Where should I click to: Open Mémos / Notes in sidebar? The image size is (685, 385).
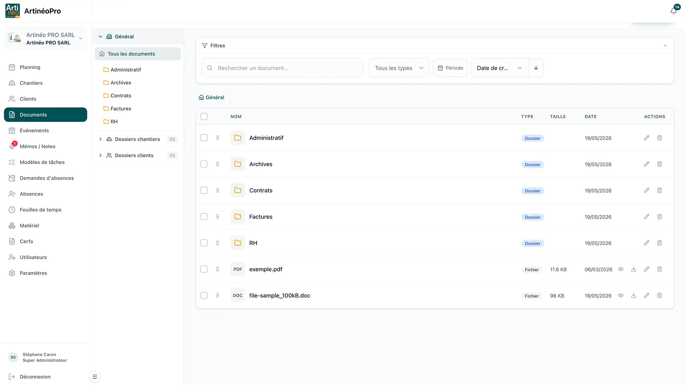(x=46, y=146)
